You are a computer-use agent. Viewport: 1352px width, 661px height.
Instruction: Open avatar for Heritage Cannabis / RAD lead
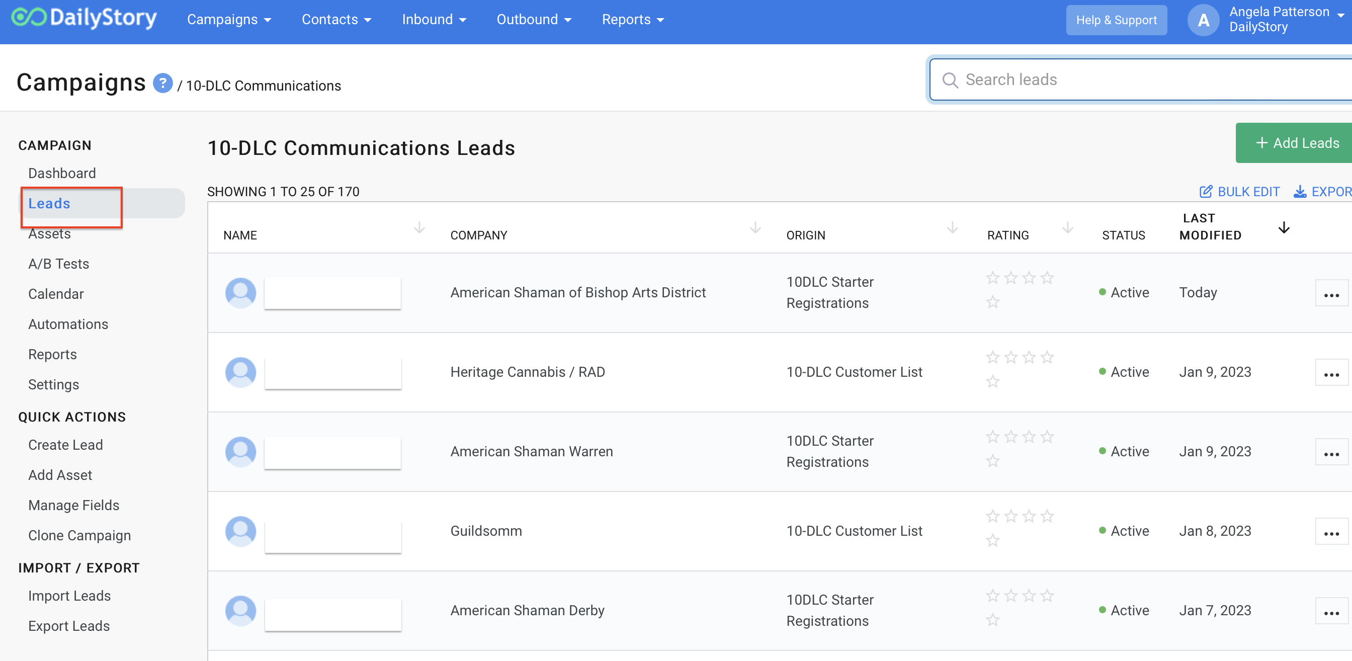coord(241,372)
